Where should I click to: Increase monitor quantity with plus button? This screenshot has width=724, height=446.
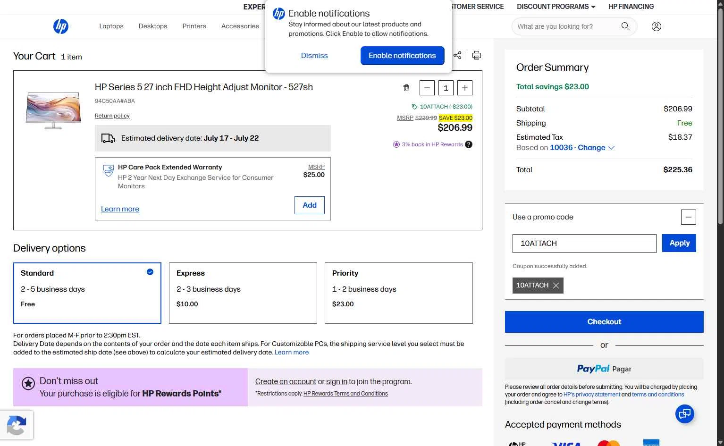[465, 88]
